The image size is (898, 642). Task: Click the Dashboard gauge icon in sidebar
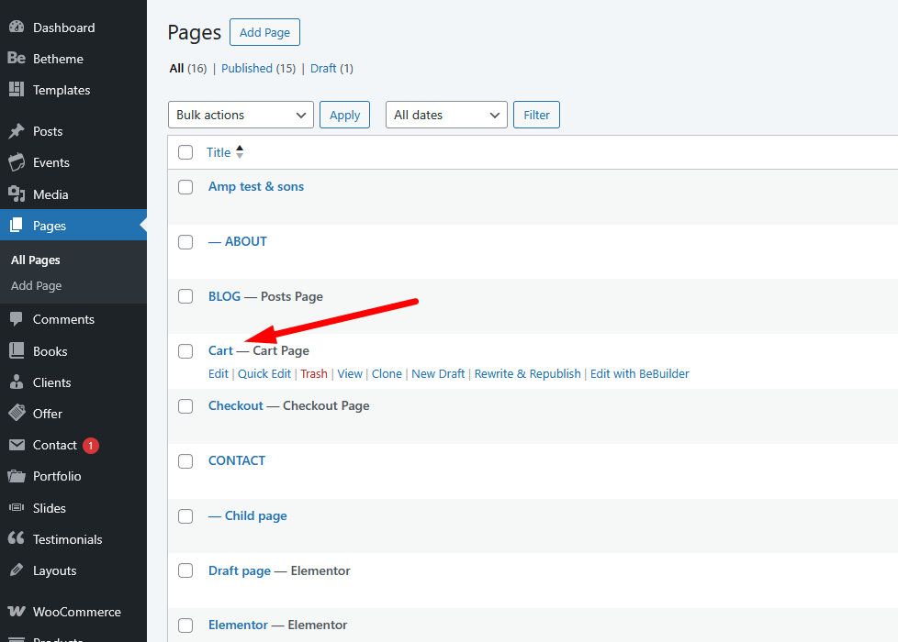(17, 28)
